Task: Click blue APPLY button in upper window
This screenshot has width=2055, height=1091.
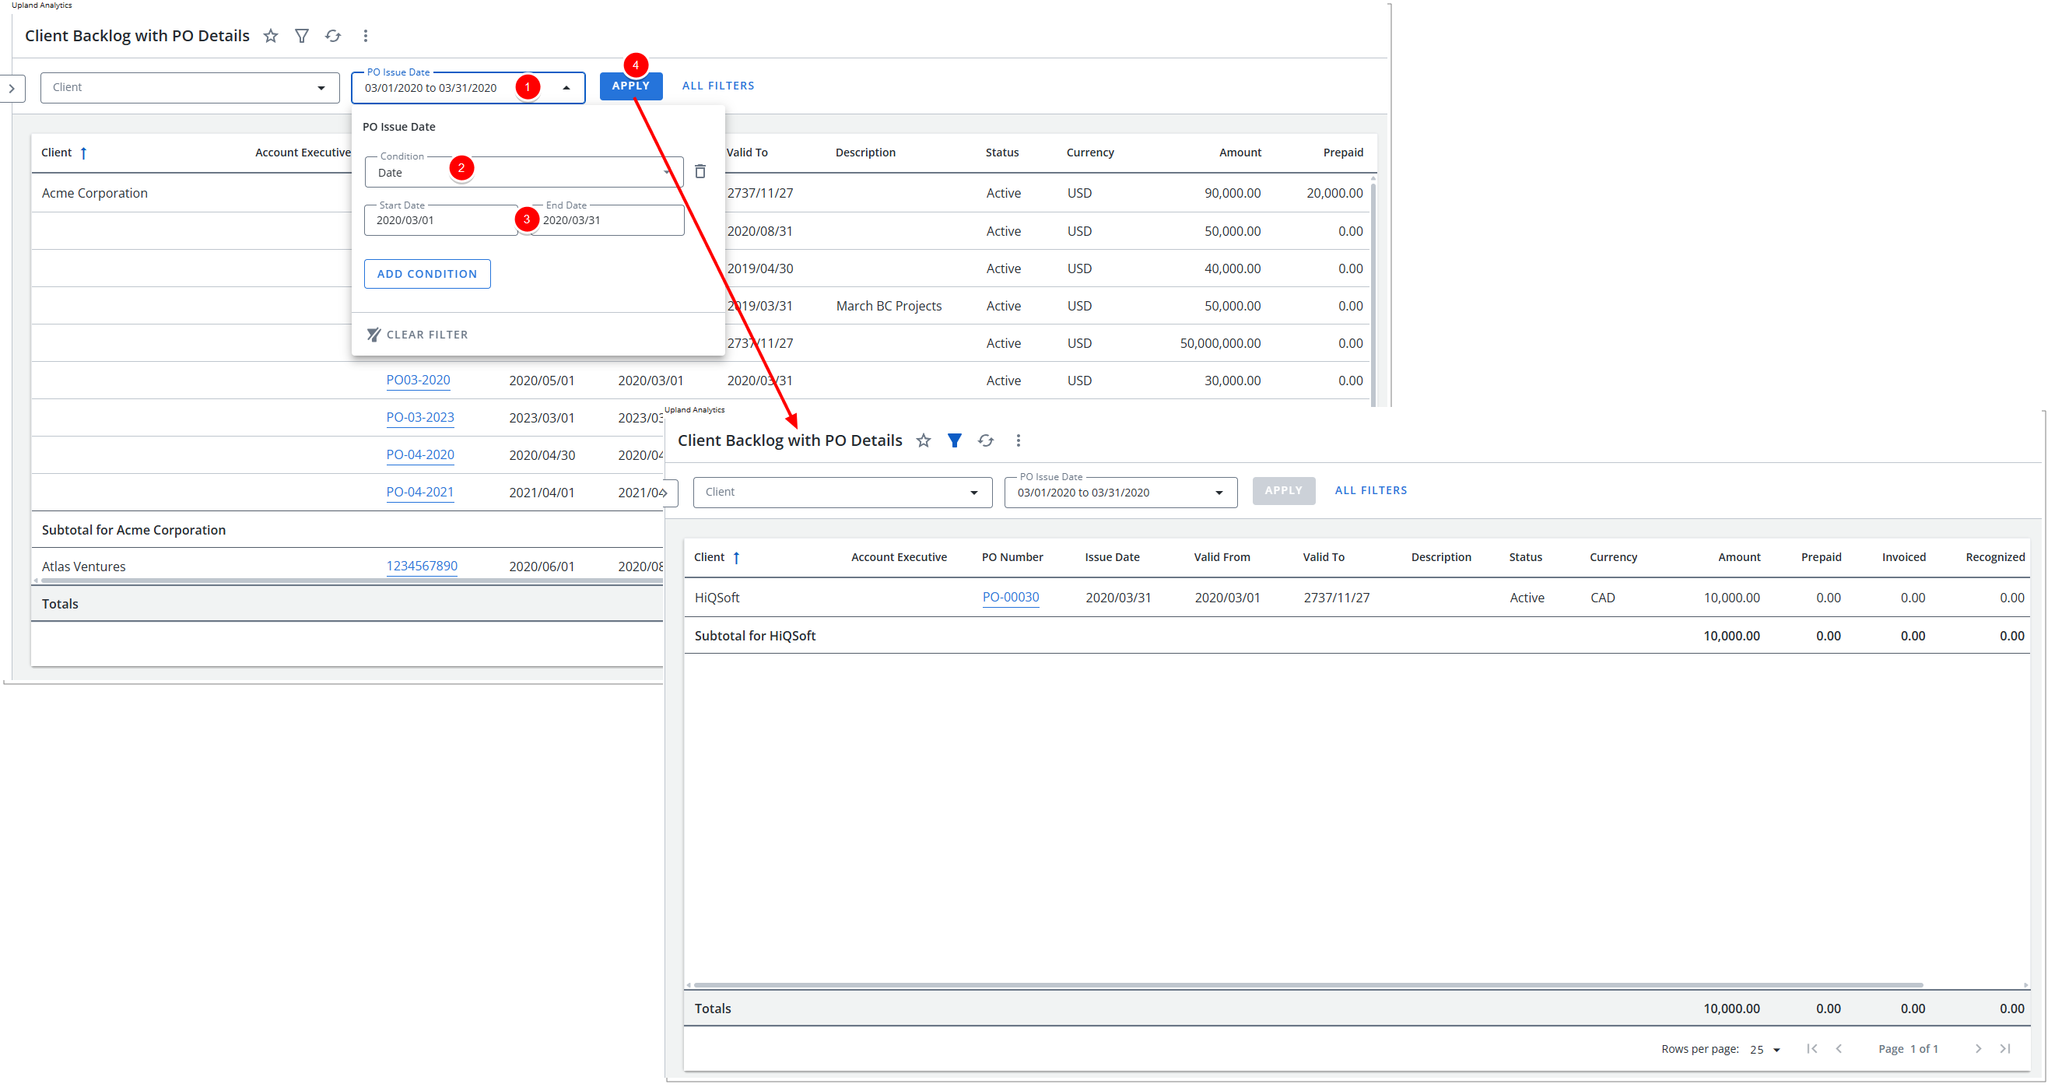Action: [x=630, y=86]
